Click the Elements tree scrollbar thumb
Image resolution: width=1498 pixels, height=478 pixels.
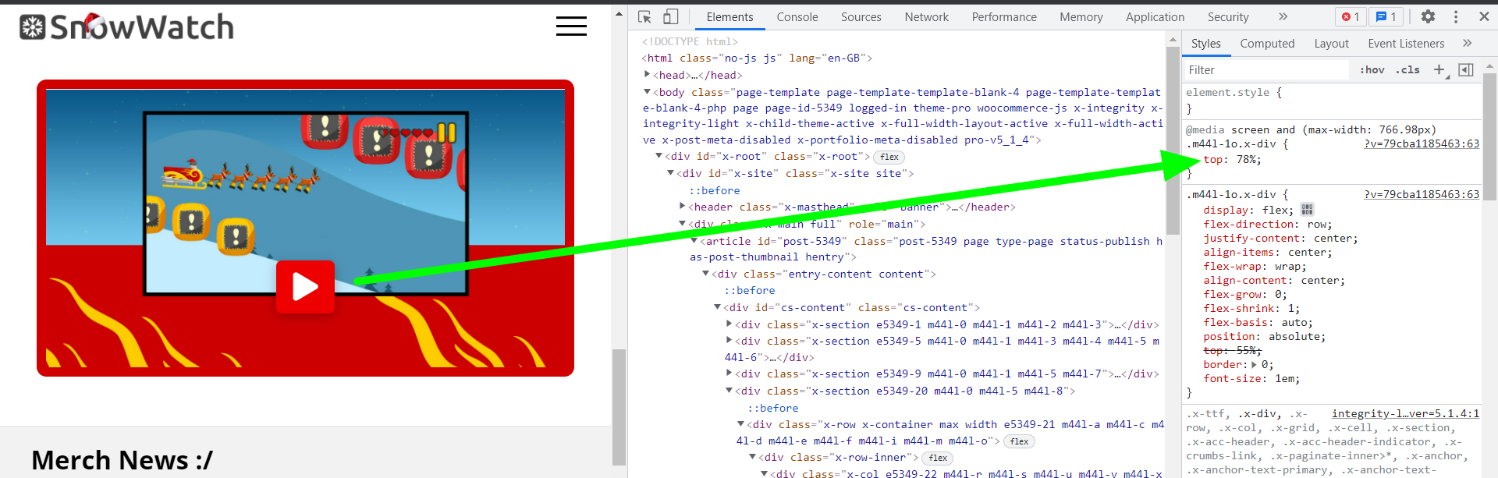tap(1173, 140)
